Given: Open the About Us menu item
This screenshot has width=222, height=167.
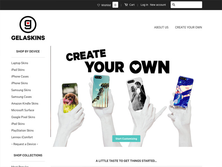Looking at the screenshot, I should coord(161,27).
